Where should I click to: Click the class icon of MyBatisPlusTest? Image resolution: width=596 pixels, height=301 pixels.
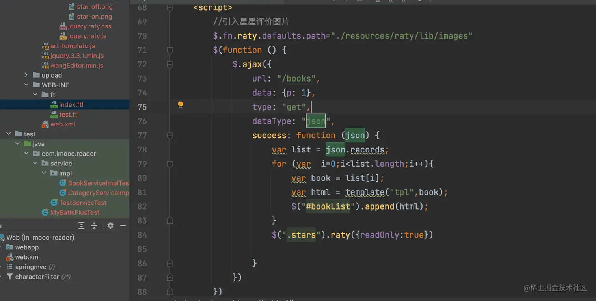point(45,213)
